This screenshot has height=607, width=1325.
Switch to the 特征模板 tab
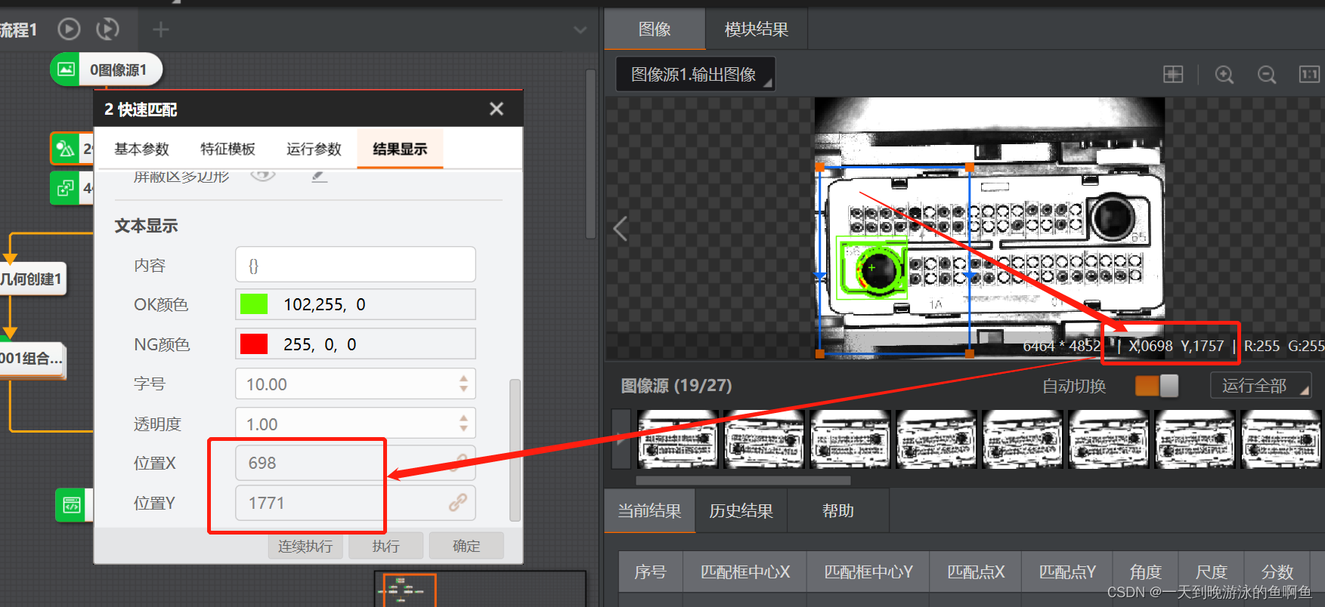[228, 149]
